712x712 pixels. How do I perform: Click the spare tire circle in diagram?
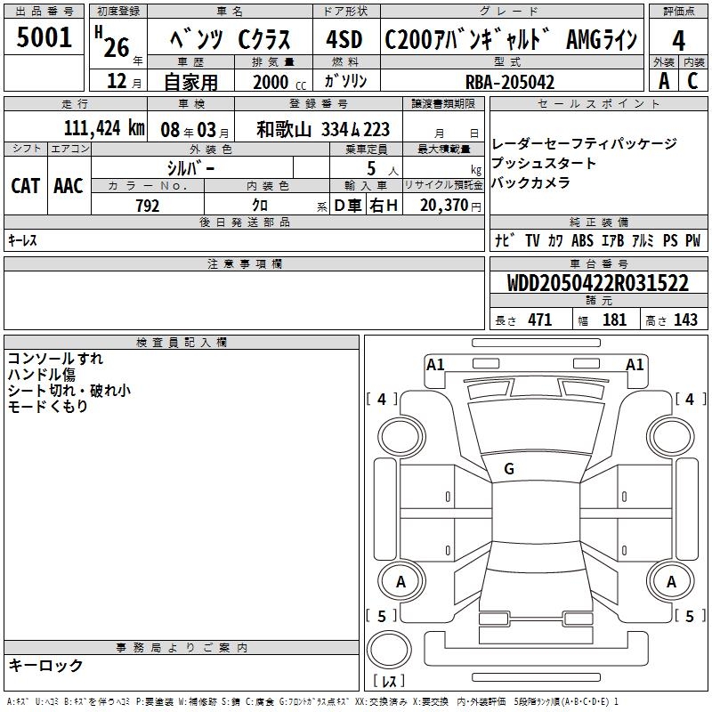[389, 650]
